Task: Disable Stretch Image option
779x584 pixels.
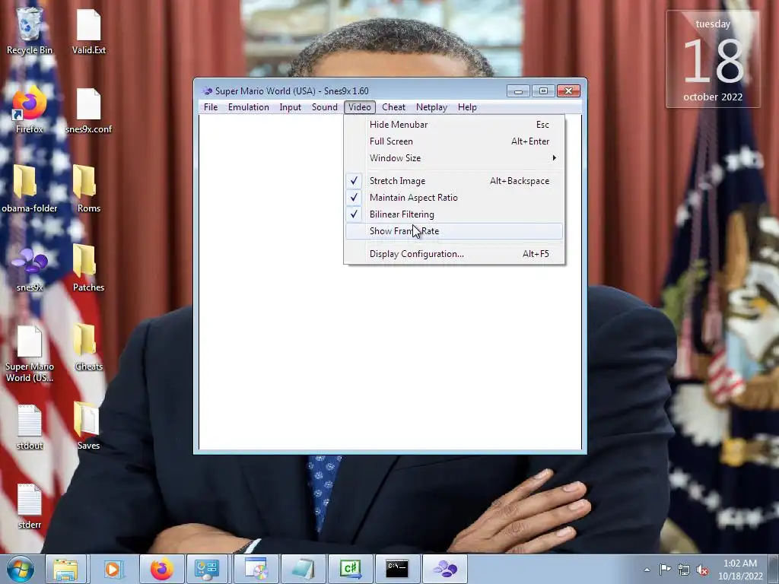Action: [x=454, y=181]
